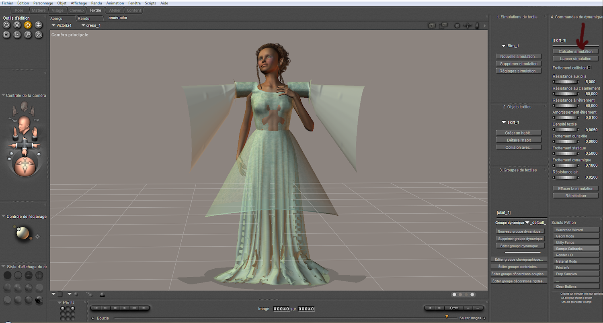Image resolution: width=603 pixels, height=323 pixels.
Task: Choose Texture Shaded display style sphere
Action: tap(39, 300)
